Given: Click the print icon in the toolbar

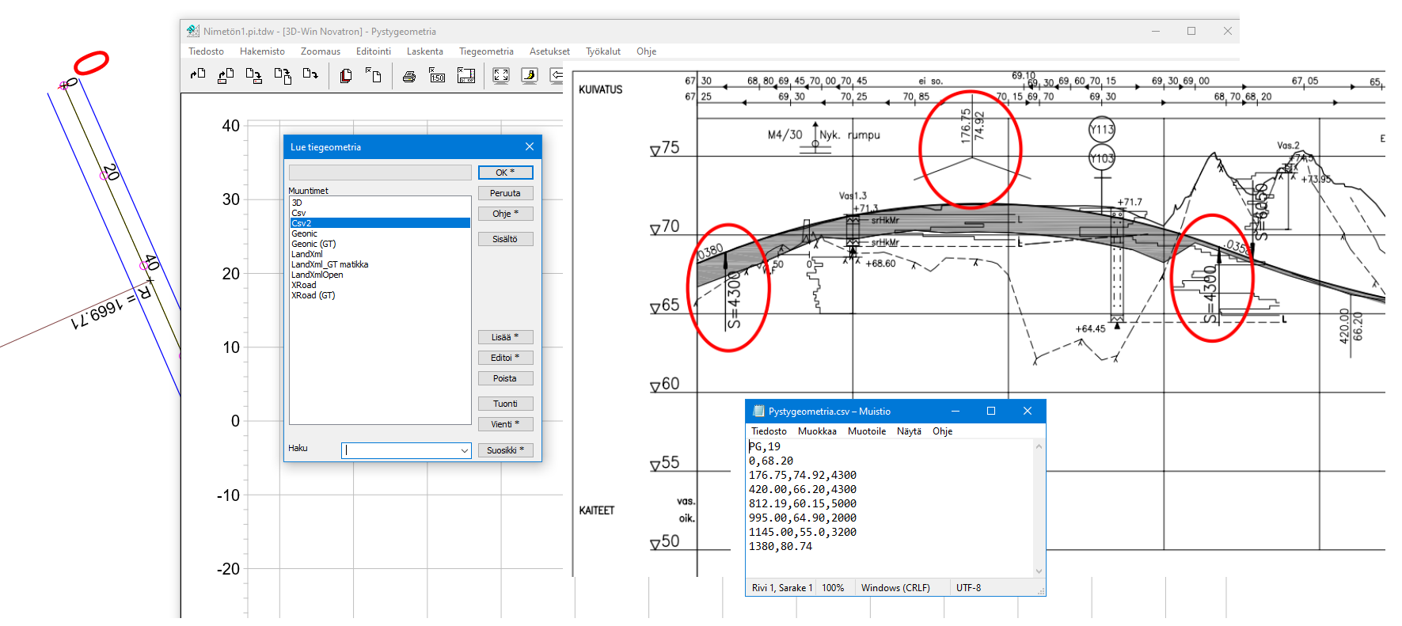Looking at the screenshot, I should coord(408,76).
